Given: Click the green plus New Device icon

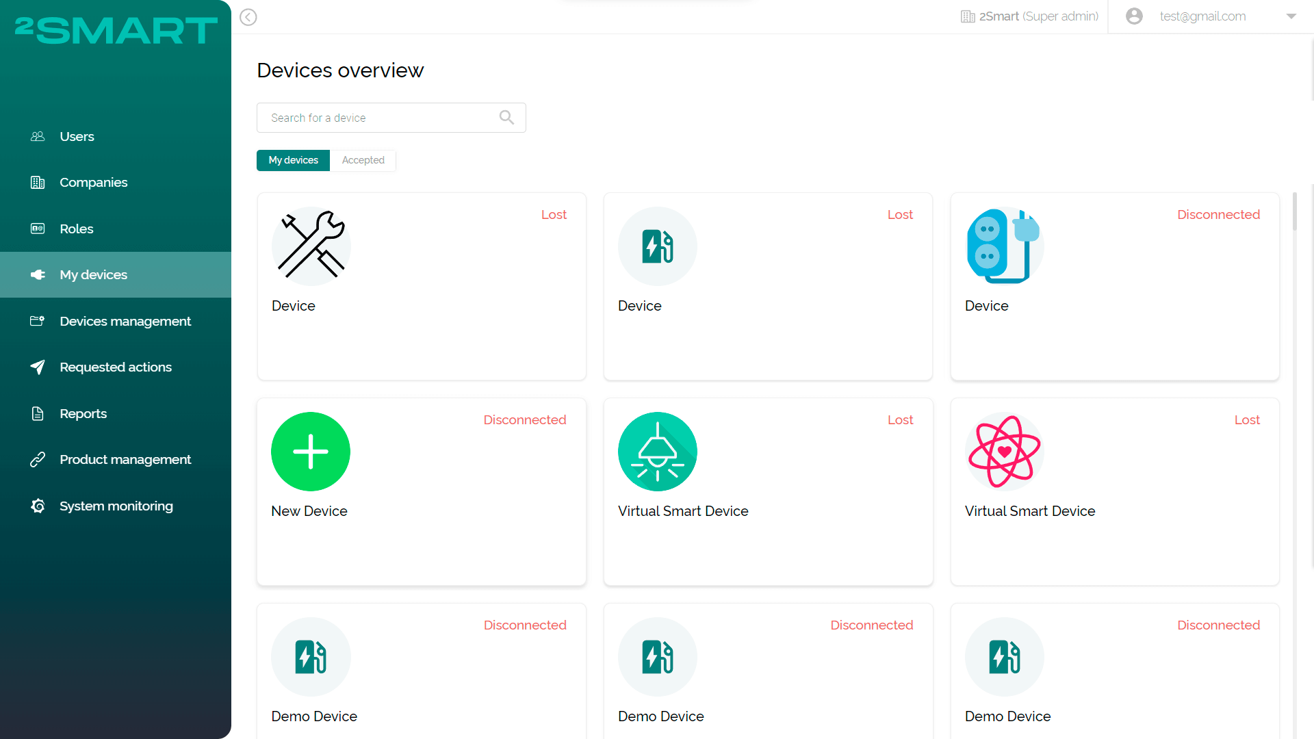Looking at the screenshot, I should (x=311, y=452).
